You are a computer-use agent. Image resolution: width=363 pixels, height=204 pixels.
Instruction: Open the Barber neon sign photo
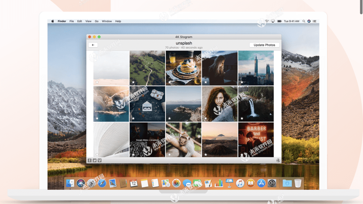[256, 140]
